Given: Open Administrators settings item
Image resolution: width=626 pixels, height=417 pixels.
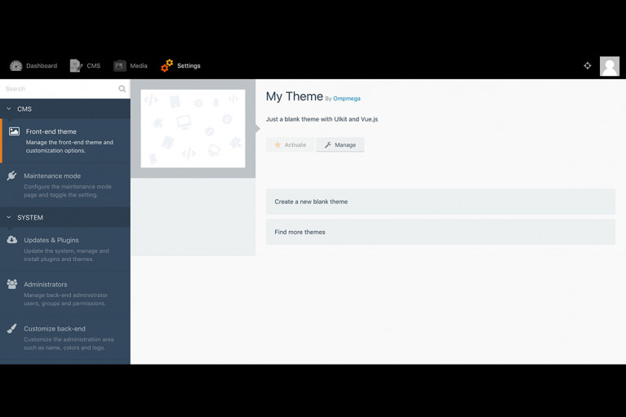Looking at the screenshot, I should pyautogui.click(x=65, y=294).
